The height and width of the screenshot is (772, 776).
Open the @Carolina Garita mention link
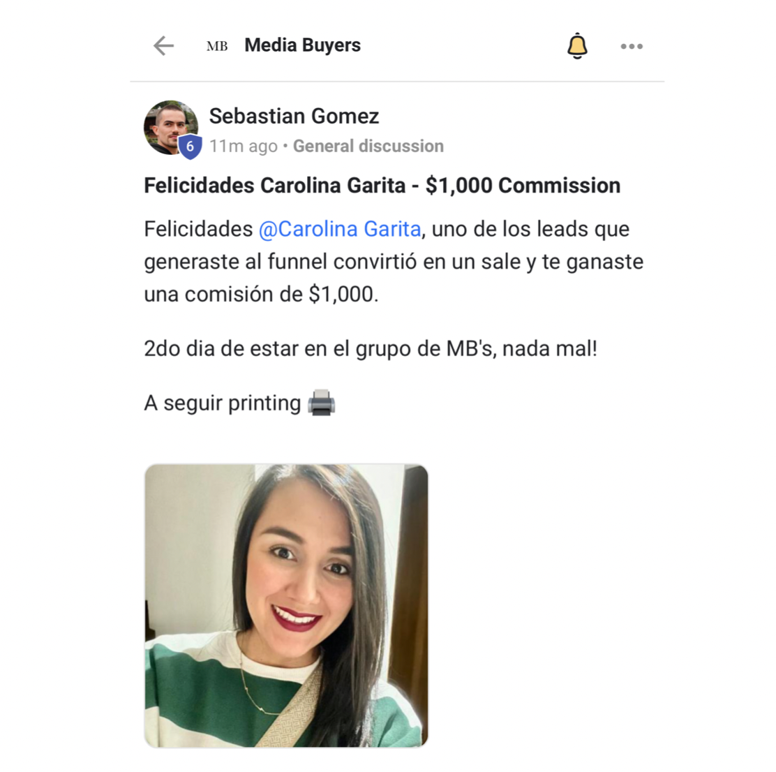(x=339, y=229)
